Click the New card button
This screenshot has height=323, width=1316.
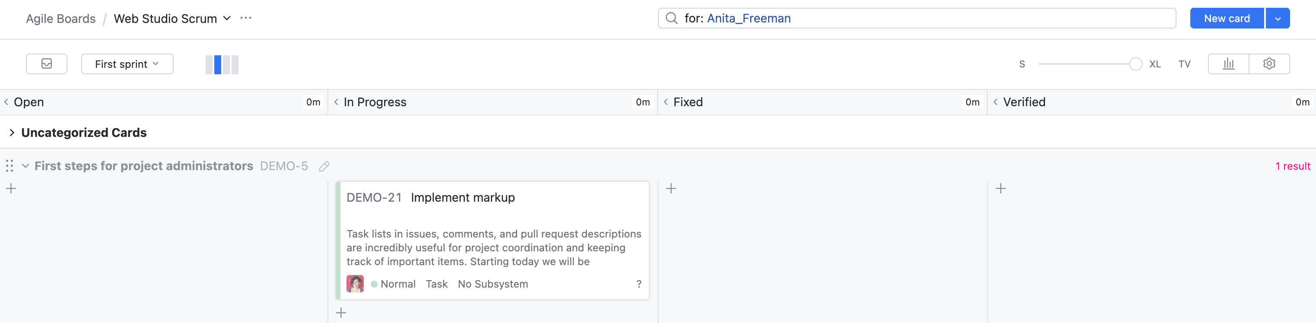click(1227, 19)
